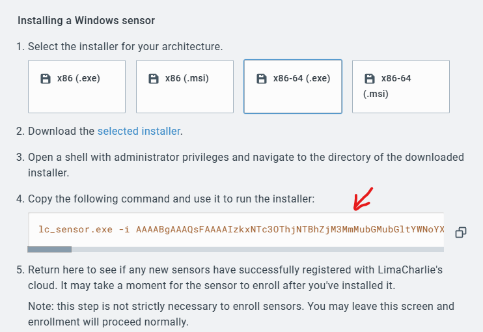Screen dimensions: 483x332
Task: Select the x86-64 (.exe) architecture card
Action: tap(293, 87)
